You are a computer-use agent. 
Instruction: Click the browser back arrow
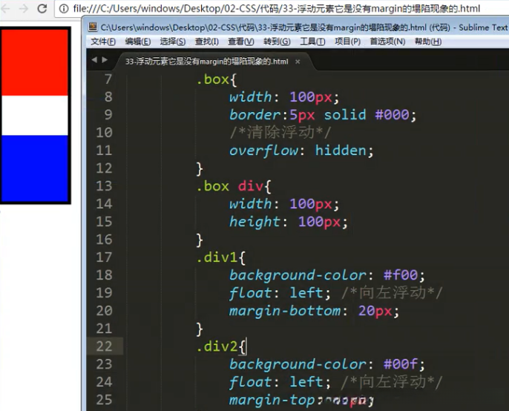click(x=5, y=8)
